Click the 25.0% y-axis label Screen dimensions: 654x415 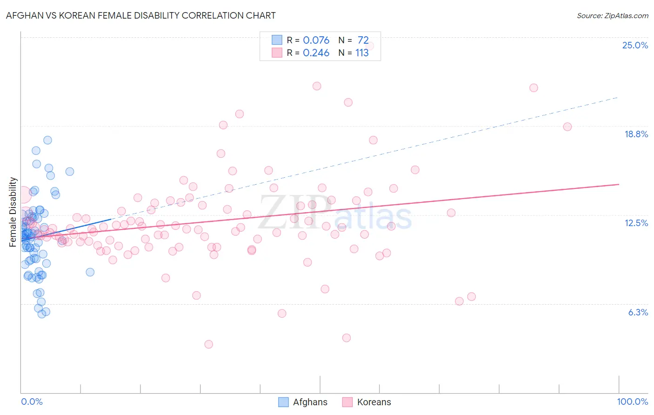(635, 45)
